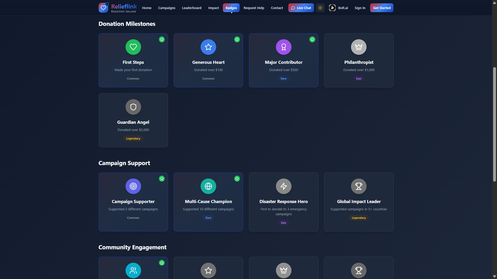497x279 pixels.
Task: Click the target Campaign Supporter badge icon
Action: [133, 186]
